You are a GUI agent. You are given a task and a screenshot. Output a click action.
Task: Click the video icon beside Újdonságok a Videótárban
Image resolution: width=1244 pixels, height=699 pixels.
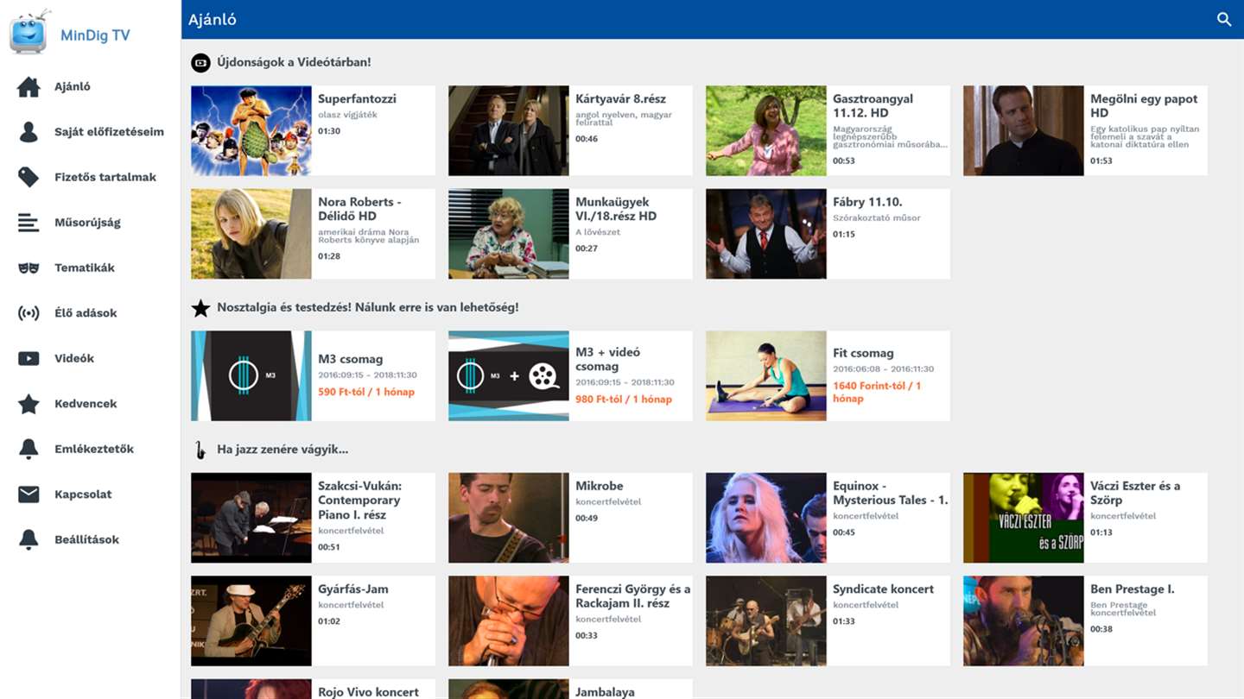[200, 62]
